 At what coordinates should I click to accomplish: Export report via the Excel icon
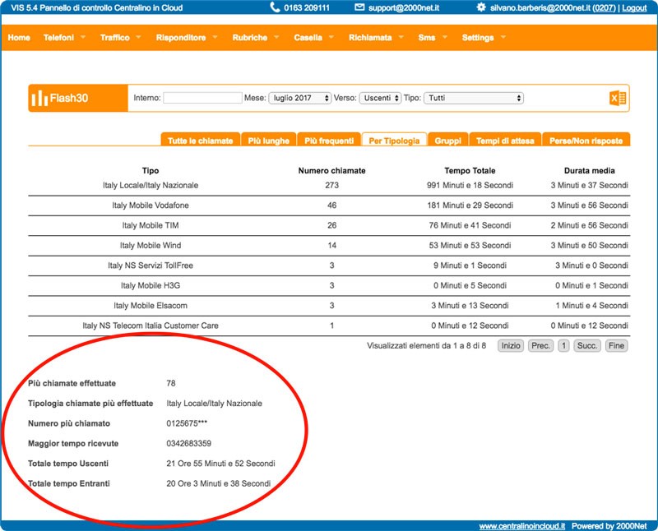[x=618, y=98]
